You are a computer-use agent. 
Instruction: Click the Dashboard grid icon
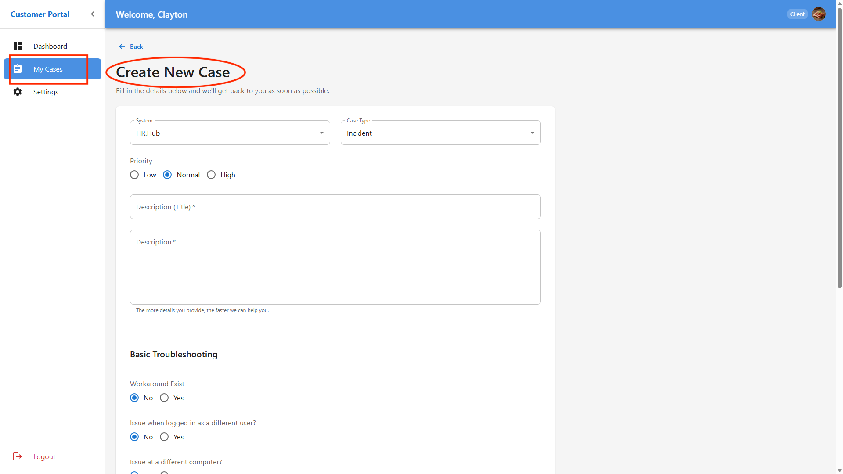click(18, 46)
